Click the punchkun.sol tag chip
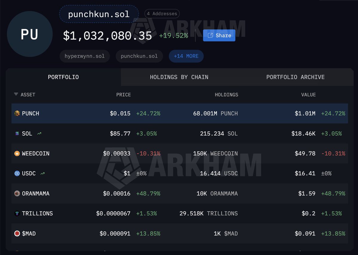 (x=139, y=56)
